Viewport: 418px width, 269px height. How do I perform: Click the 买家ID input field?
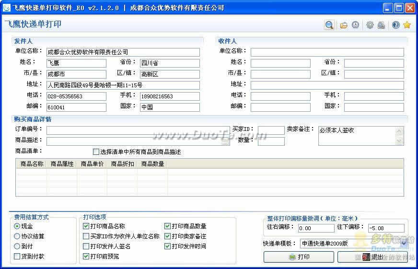tap(271, 130)
